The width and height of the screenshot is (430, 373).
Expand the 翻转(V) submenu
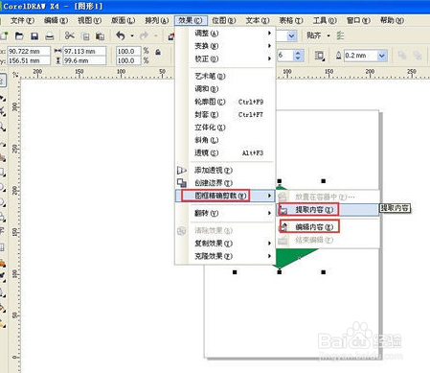[x=225, y=213]
